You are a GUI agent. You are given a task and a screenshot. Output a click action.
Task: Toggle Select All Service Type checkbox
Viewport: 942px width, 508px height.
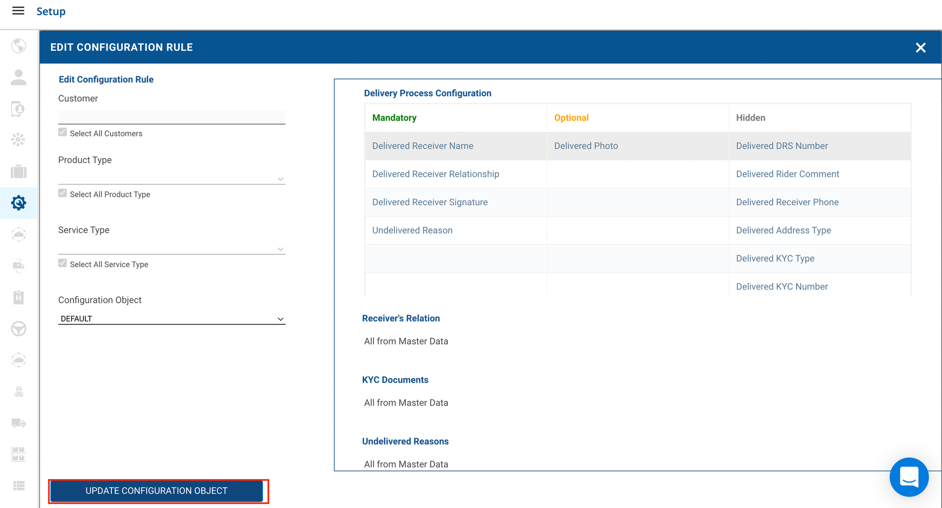[x=62, y=264]
